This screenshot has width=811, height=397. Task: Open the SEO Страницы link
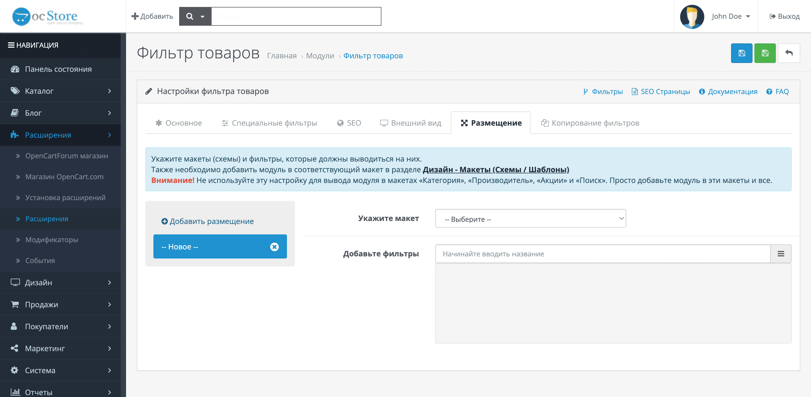click(x=661, y=92)
